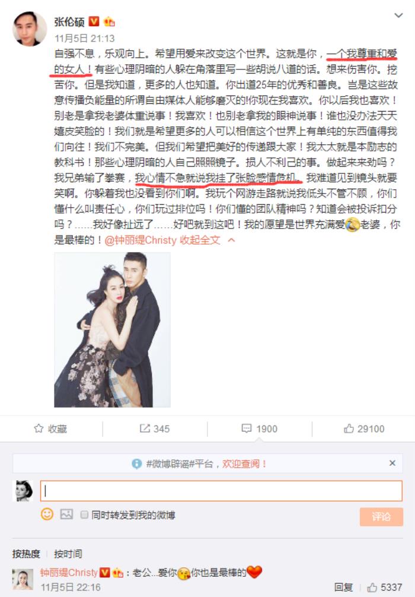Click 回复 on 钟丽缇Christy's comment

click(343, 588)
